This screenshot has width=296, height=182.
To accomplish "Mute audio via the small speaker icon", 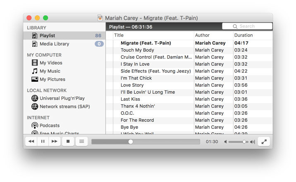I will (225, 142).
